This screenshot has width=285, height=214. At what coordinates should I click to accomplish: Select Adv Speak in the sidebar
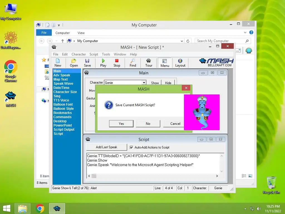62,75
